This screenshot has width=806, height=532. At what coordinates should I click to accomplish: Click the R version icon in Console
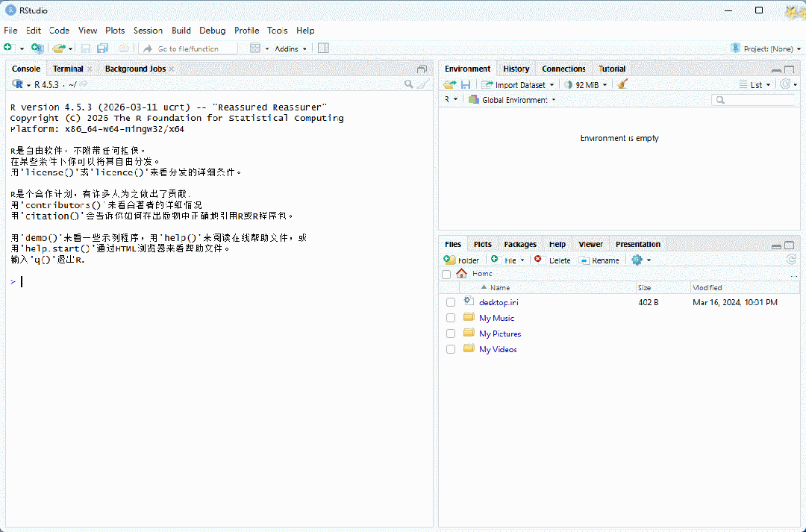[x=17, y=84]
